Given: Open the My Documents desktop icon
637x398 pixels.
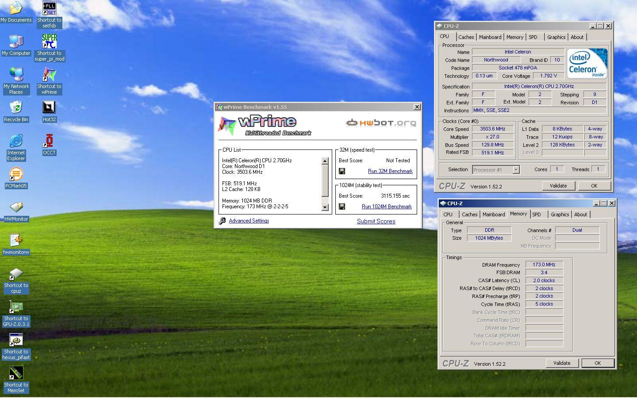Looking at the screenshot, I should 16,12.
